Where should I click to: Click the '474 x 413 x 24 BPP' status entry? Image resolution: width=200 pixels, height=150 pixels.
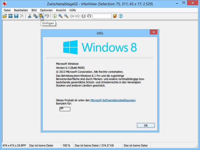point(14,145)
